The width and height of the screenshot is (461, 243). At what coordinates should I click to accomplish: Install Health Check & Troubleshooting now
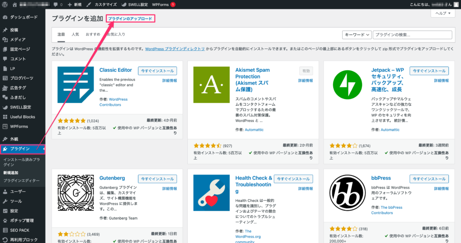[x=293, y=179]
